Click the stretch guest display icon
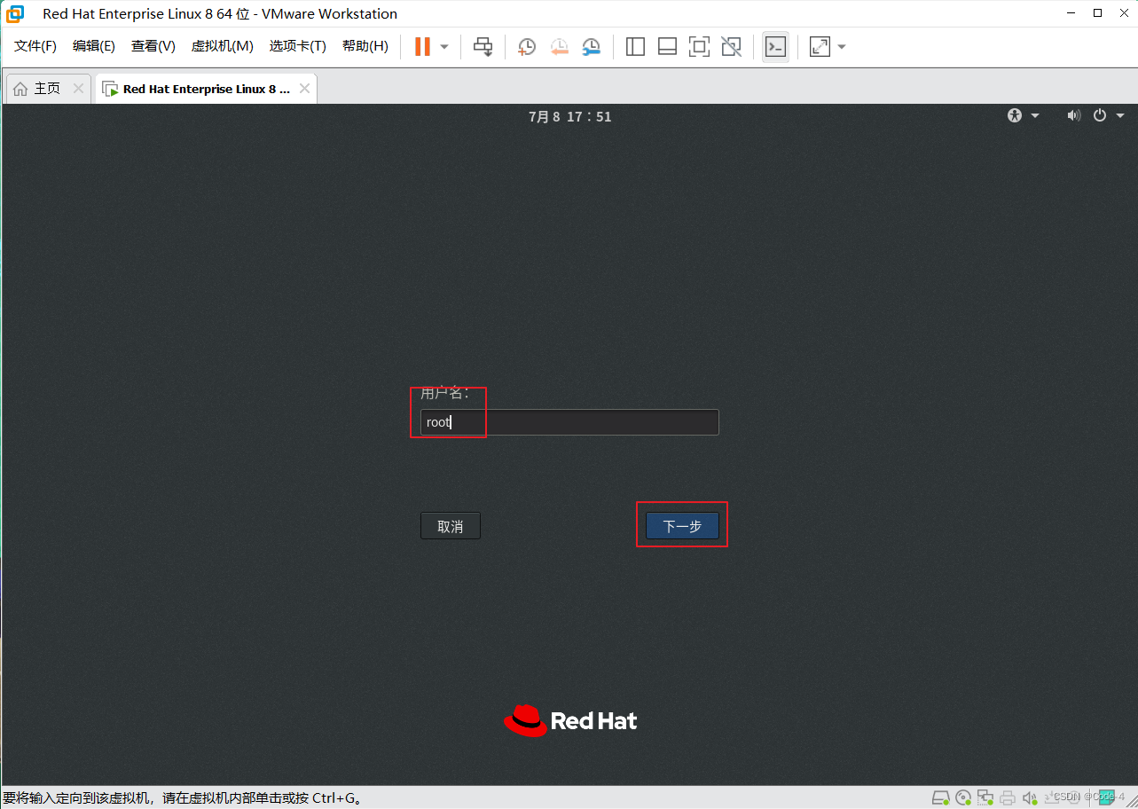Viewport: 1138px width, 809px height. click(820, 46)
